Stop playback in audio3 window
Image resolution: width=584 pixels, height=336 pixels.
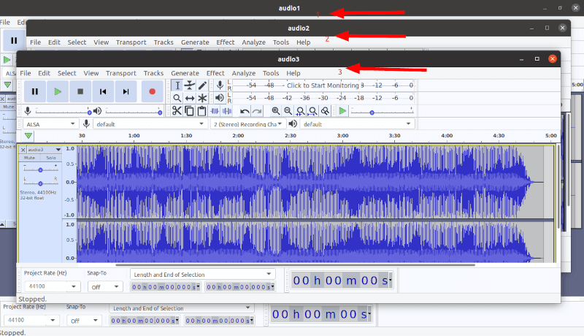[80, 91]
